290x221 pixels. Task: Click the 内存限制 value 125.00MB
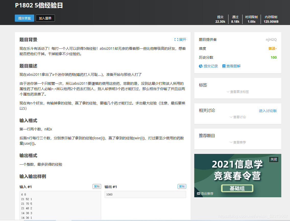(271, 21)
